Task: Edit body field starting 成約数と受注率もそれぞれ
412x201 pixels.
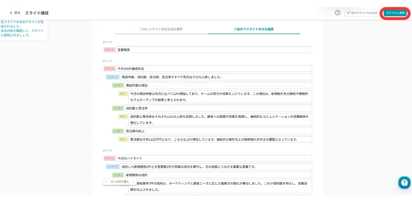Action: (x=220, y=119)
